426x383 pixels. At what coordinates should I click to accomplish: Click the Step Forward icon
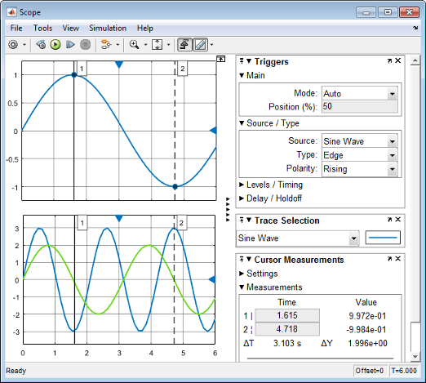[x=70, y=44]
